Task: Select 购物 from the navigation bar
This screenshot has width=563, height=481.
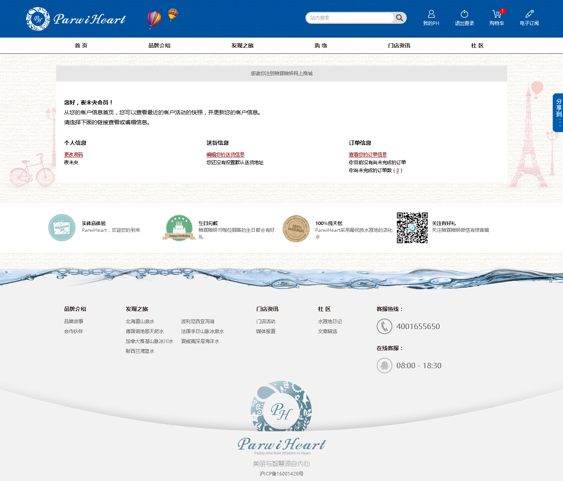Action: [320, 45]
